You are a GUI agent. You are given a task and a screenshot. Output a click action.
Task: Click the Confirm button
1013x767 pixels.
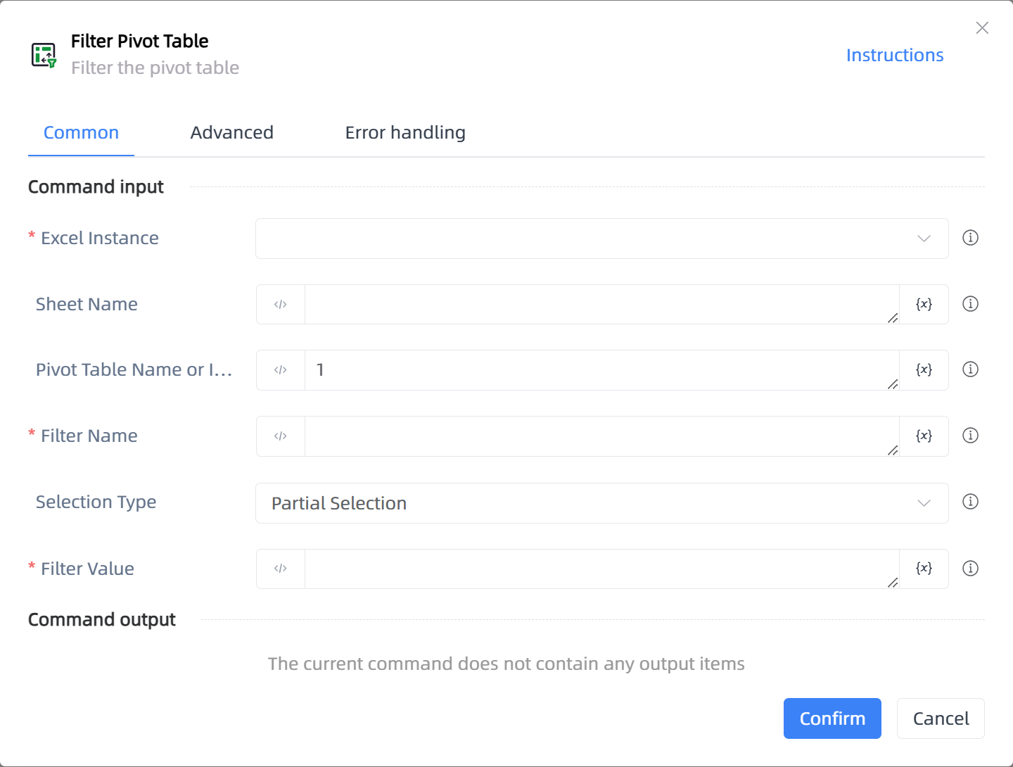coord(832,718)
